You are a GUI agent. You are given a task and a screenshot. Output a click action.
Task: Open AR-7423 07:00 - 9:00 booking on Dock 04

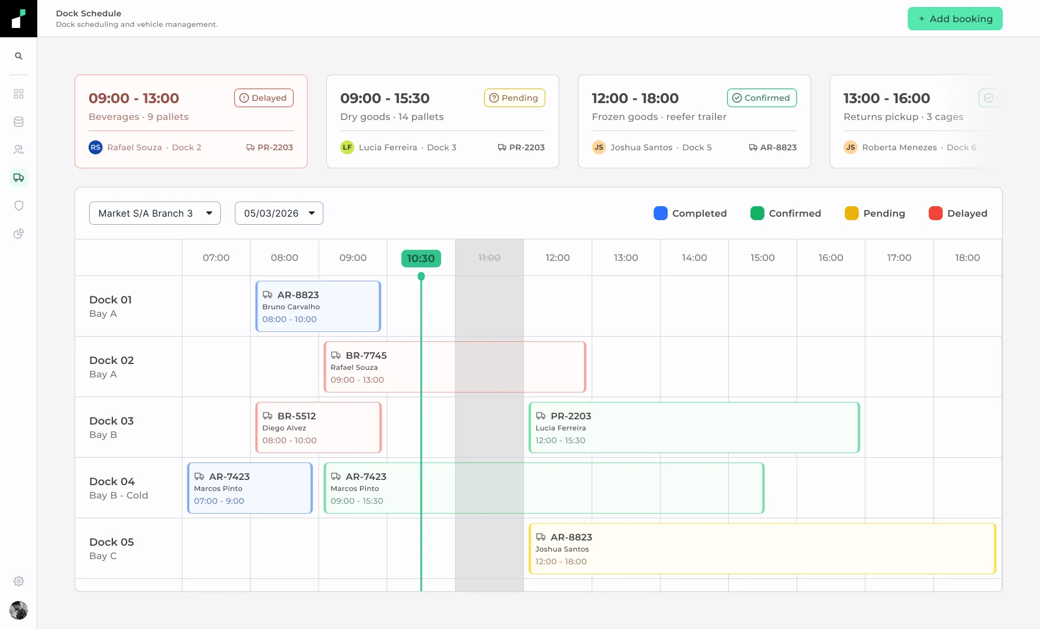tap(250, 488)
